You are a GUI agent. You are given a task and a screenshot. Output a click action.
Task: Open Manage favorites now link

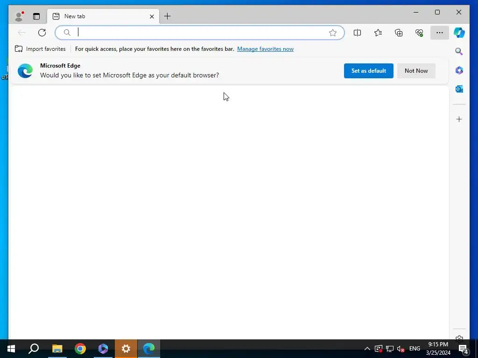[x=265, y=49]
